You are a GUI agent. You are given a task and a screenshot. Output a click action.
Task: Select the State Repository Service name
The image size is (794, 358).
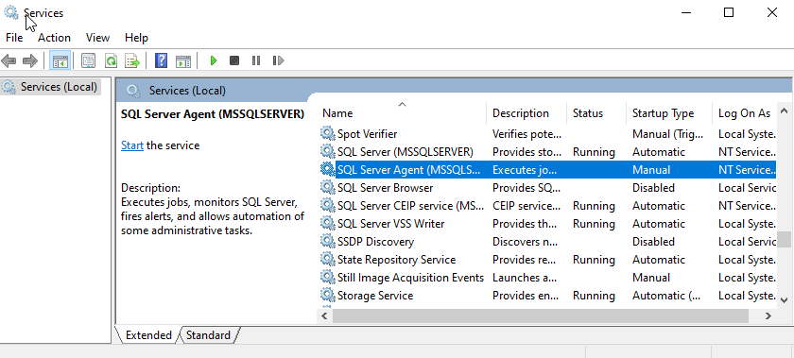396,259
